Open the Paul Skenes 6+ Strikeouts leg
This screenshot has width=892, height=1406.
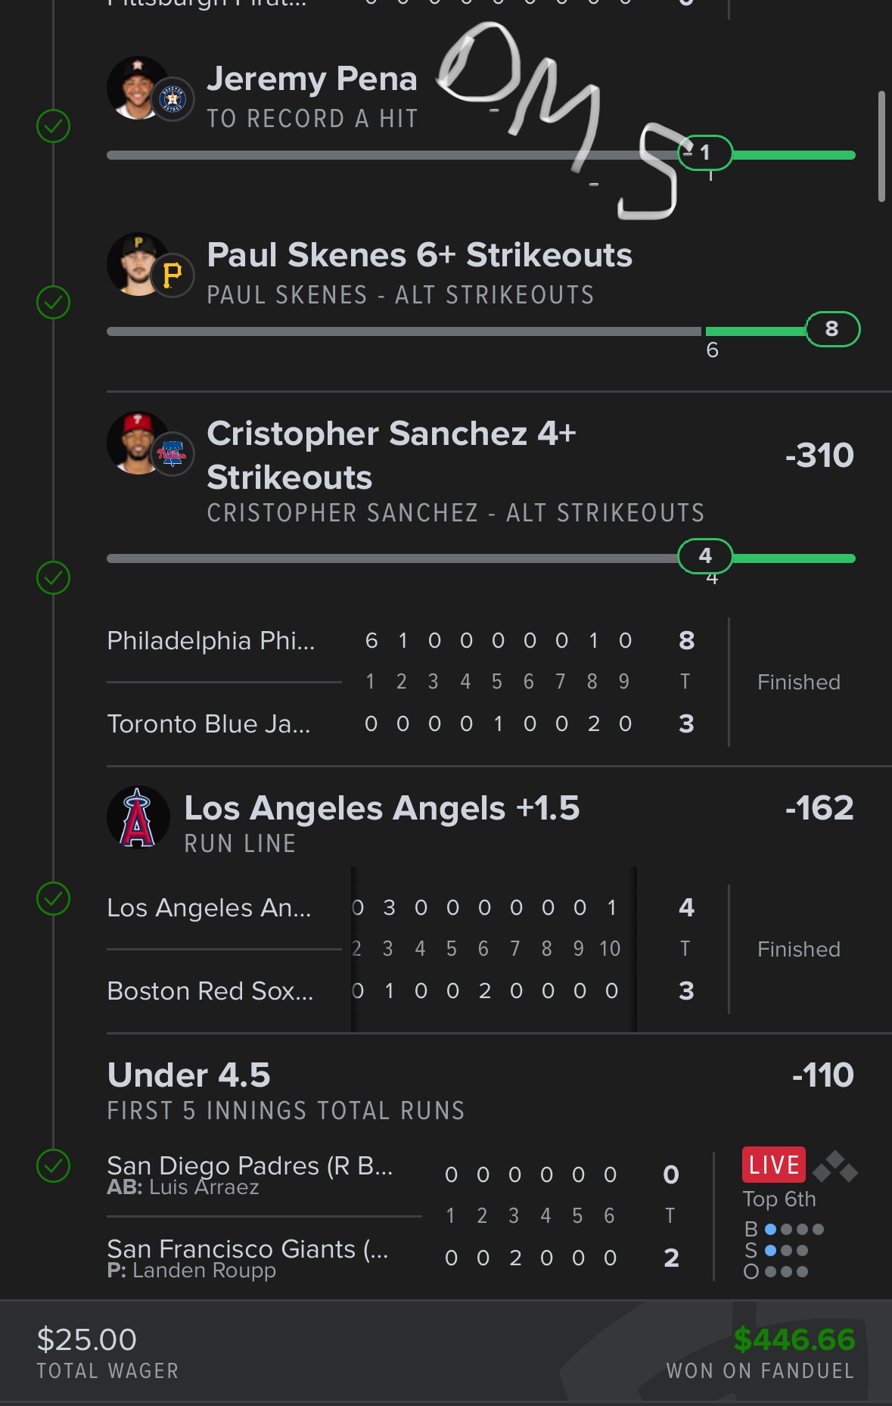pyautogui.click(x=419, y=256)
